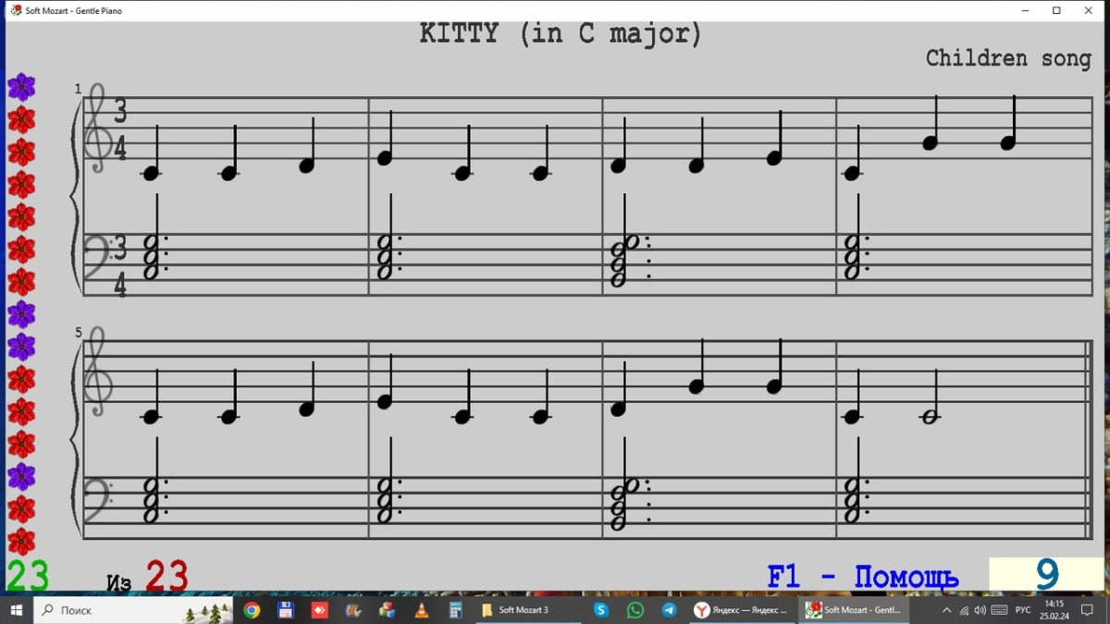Click the topmost purple flower in sidebar

click(x=21, y=87)
